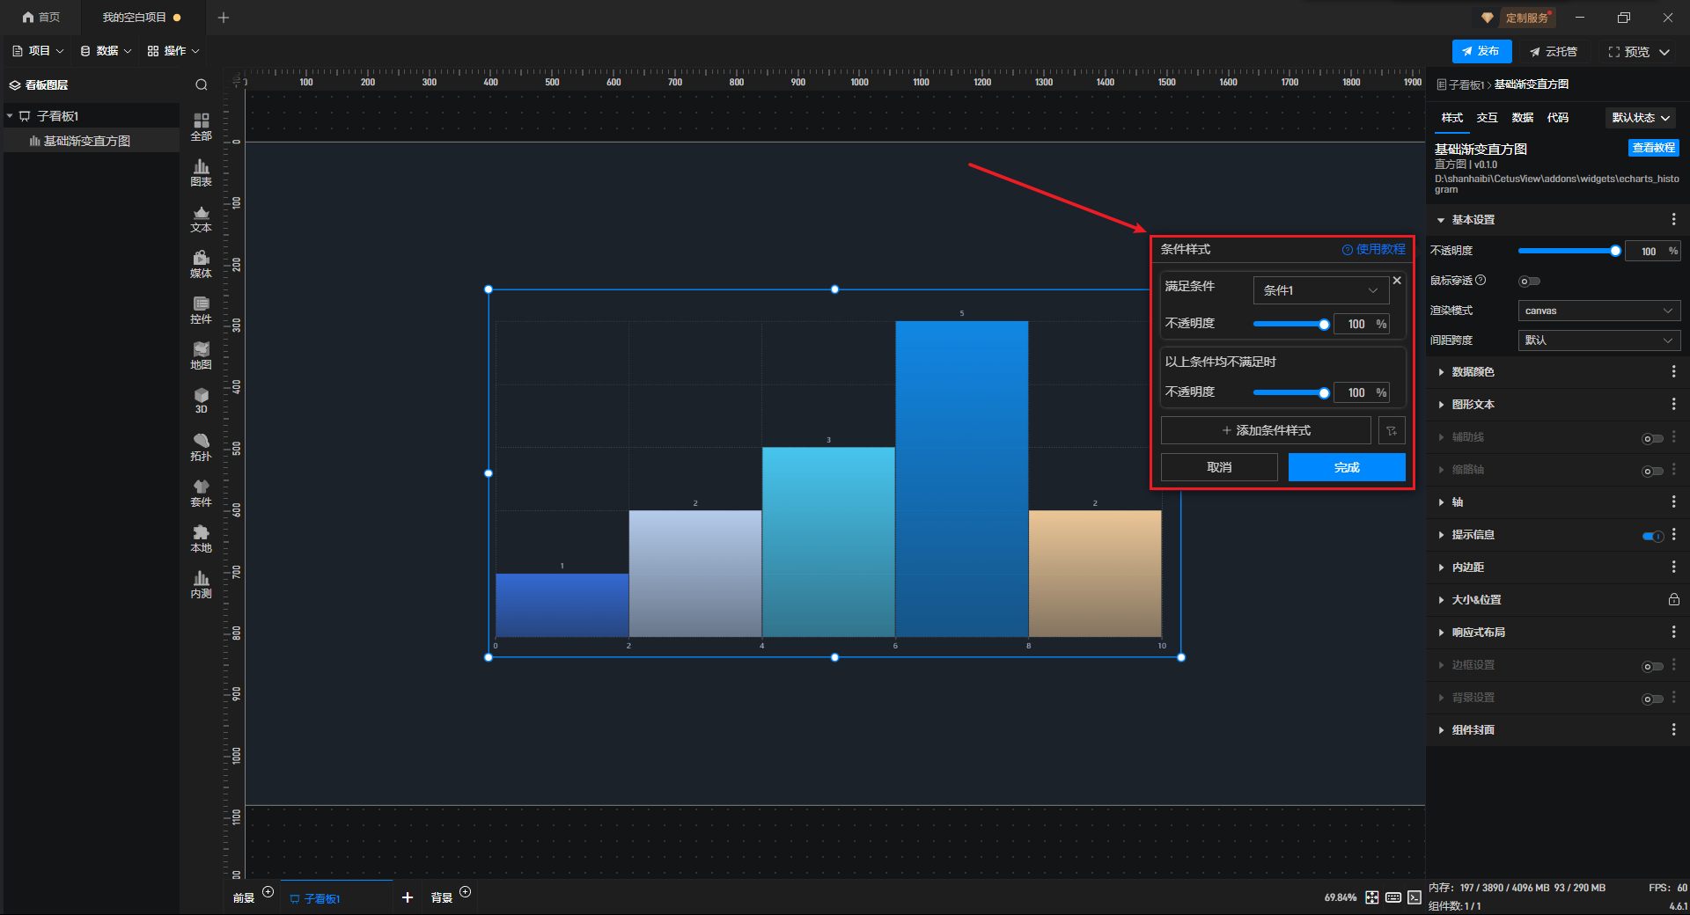Expand the 数据颜色 section

(x=1441, y=372)
